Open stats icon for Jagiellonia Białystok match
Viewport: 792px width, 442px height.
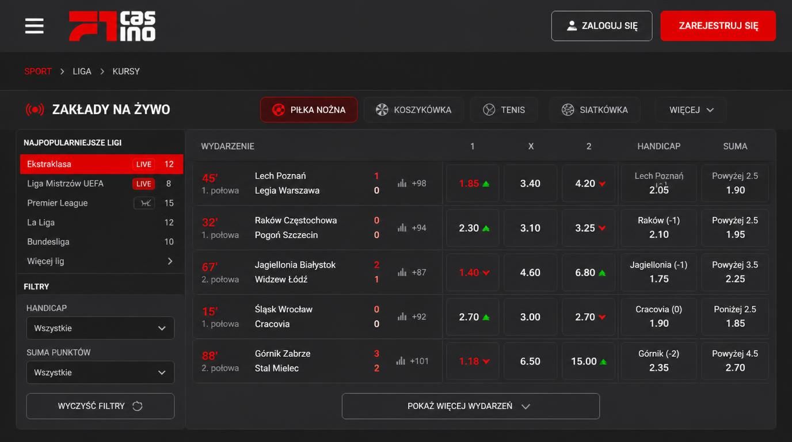click(402, 272)
